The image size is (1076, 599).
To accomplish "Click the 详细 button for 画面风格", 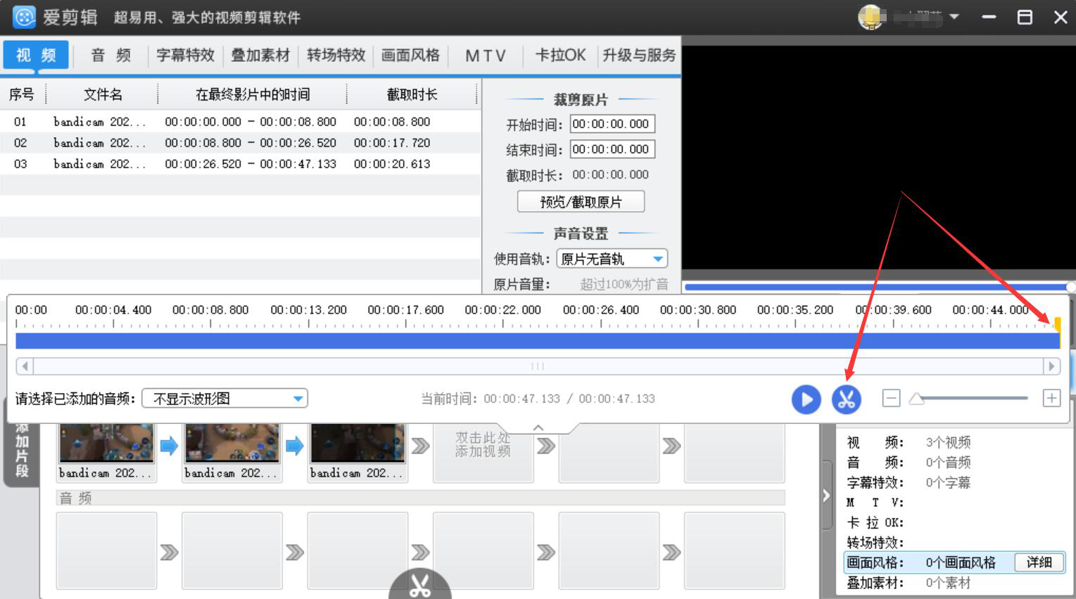I will point(1039,562).
